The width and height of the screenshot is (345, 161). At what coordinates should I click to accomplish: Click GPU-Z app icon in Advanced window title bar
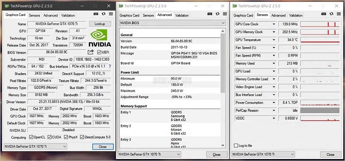point(121,6)
